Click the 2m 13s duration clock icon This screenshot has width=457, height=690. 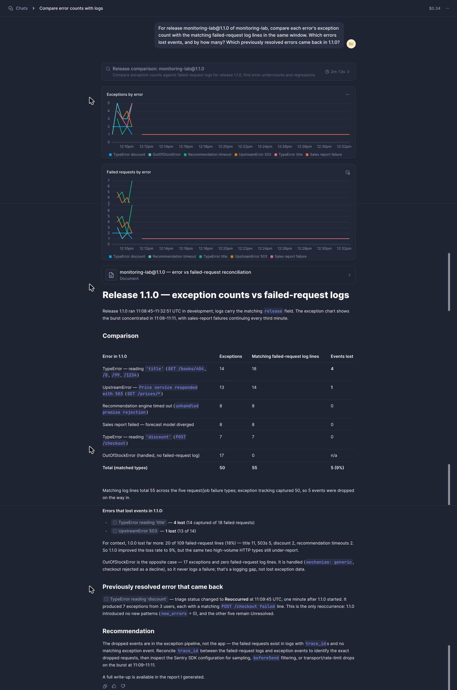click(327, 72)
